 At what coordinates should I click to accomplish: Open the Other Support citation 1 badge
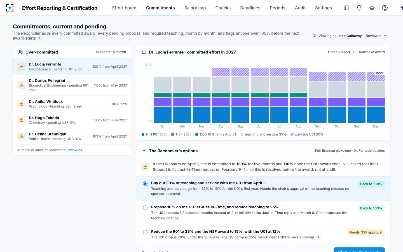[x=354, y=52]
